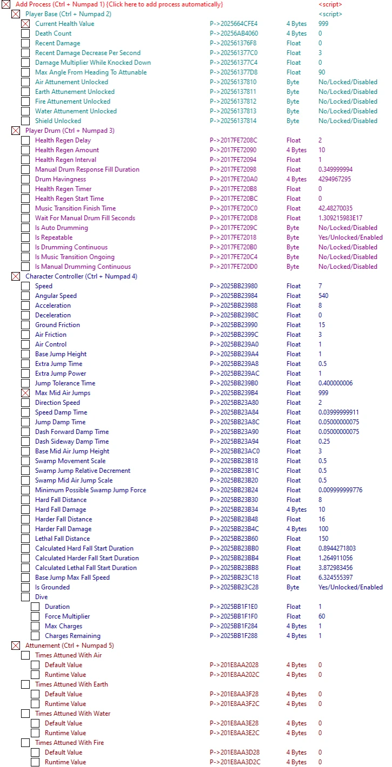Toggle the Max Mid Air Jumps checkbox

pos(25,393)
